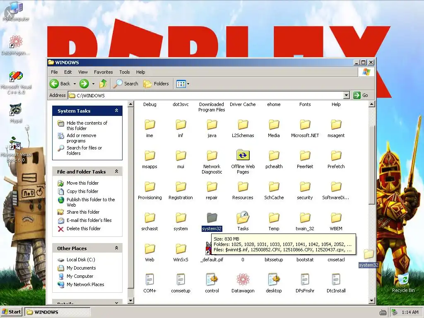Select the comsetup file icon
This screenshot has height=318, width=424.
[181, 279]
